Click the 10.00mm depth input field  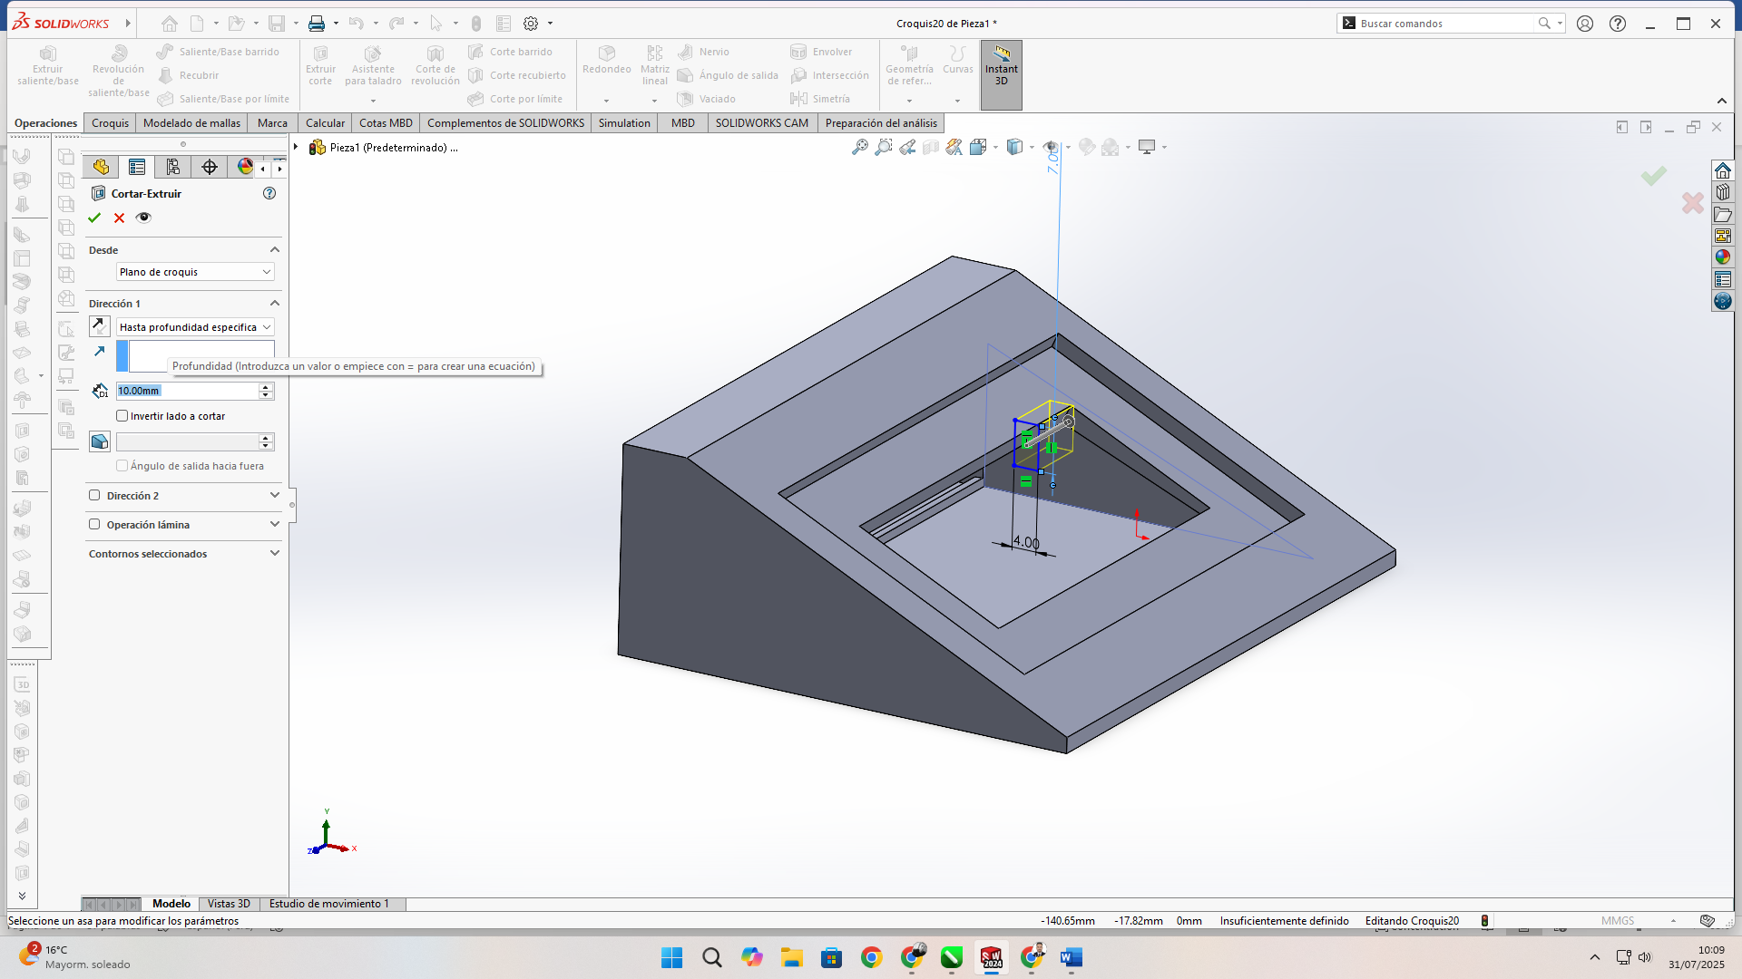click(186, 391)
